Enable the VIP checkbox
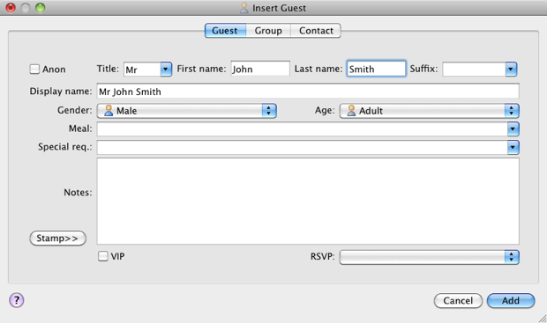This screenshot has width=547, height=323. [x=103, y=256]
